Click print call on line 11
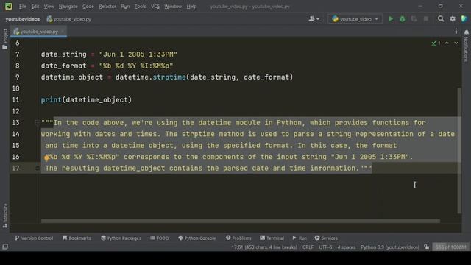Screen dimensions: 471x265 51,100
